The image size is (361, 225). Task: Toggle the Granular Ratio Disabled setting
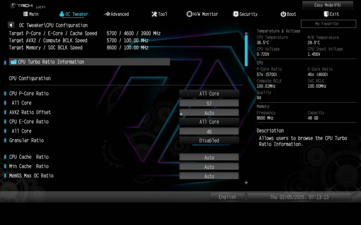[x=209, y=141]
